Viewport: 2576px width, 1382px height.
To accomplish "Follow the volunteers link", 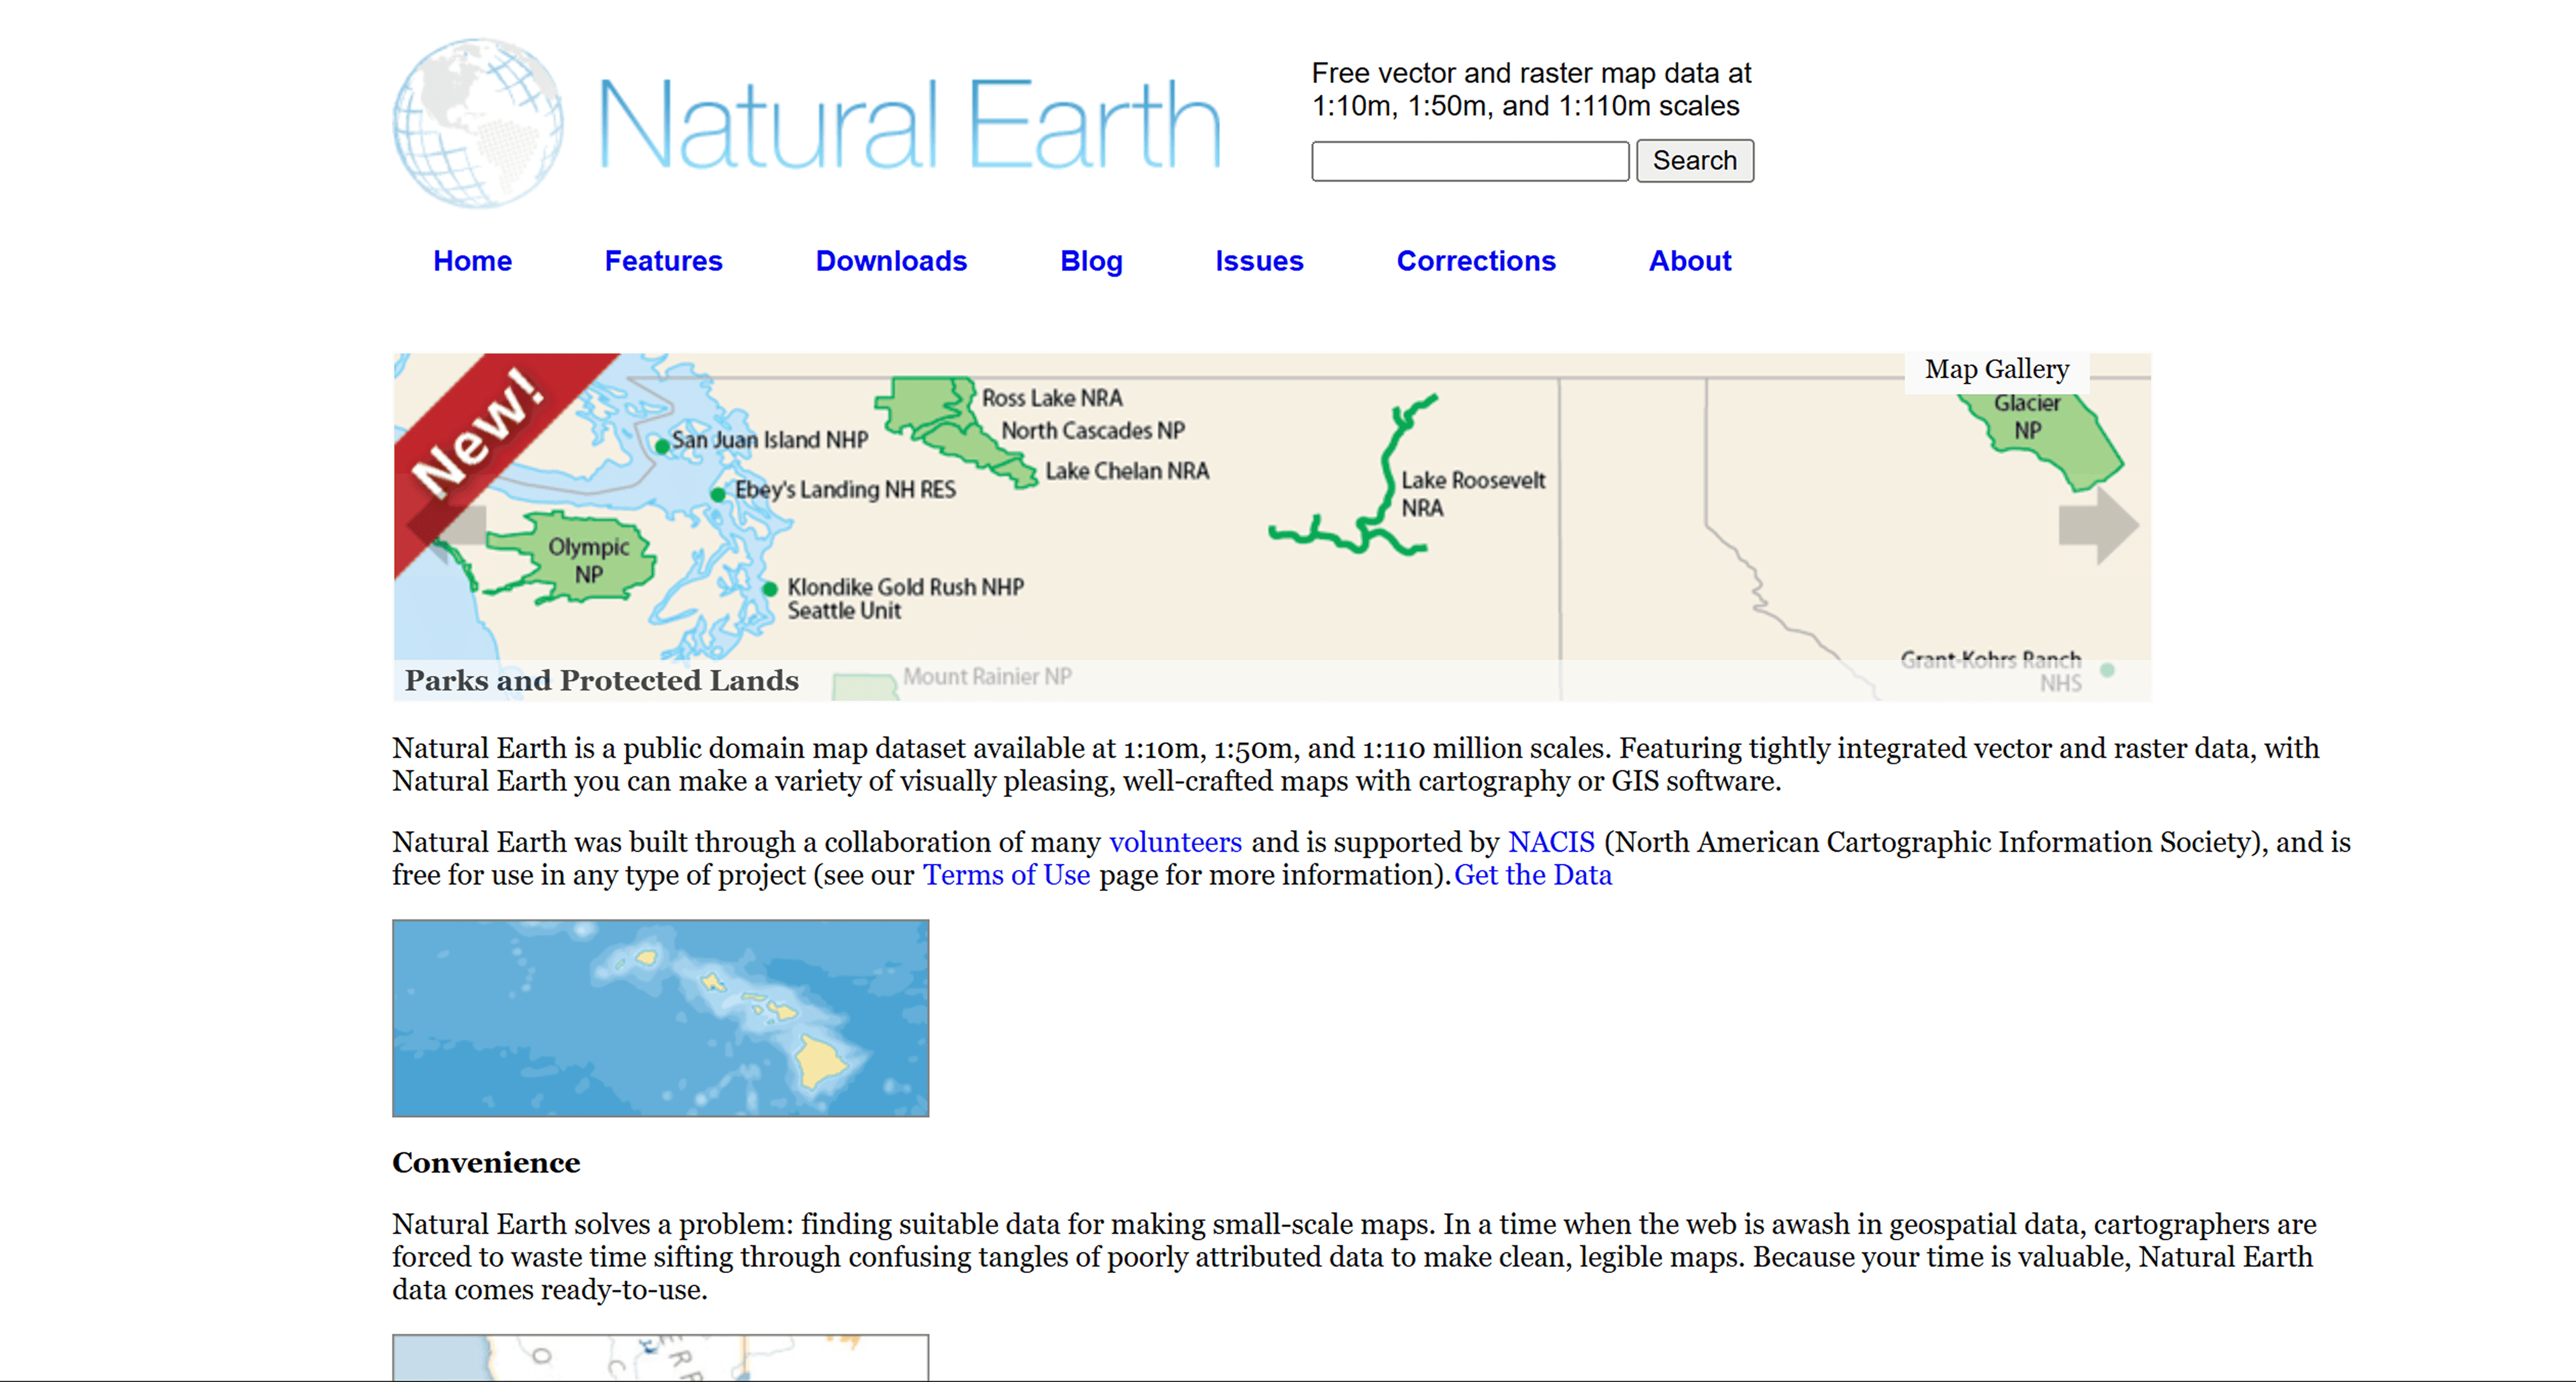I will click(1175, 842).
